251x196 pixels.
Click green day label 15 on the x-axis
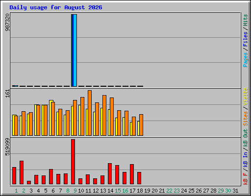(x=118, y=191)
